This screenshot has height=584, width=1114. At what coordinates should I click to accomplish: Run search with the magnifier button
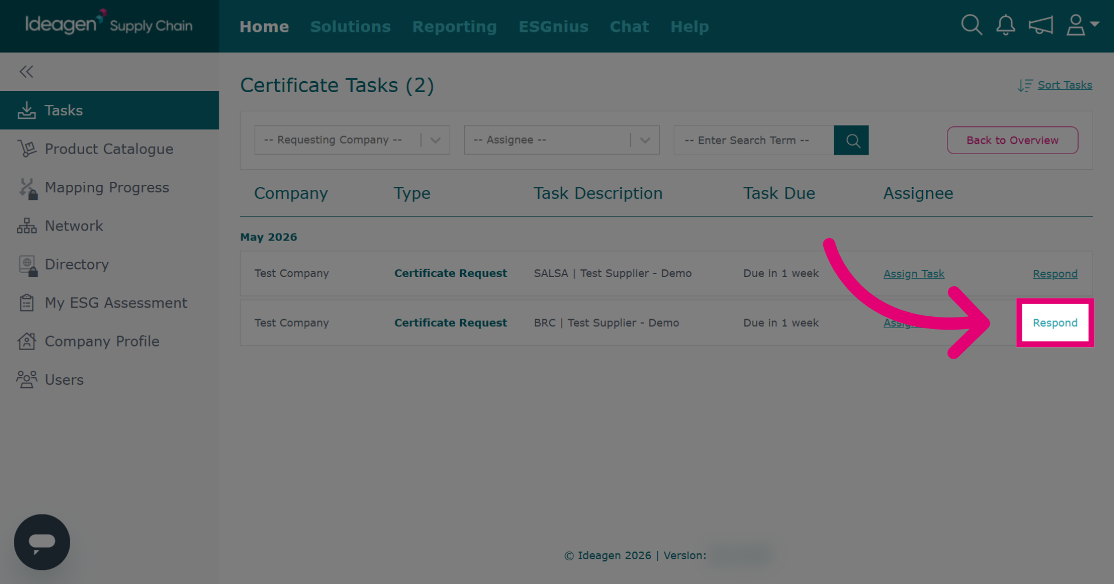pyautogui.click(x=851, y=140)
